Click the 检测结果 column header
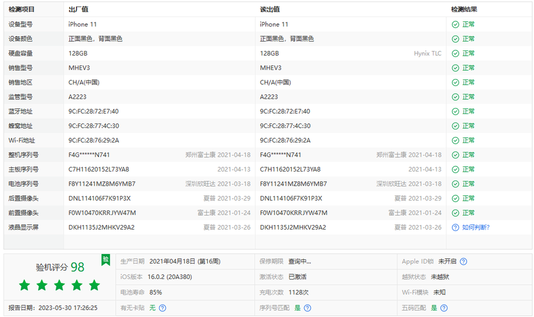Viewport: 534px width, 317px height. tap(464, 9)
